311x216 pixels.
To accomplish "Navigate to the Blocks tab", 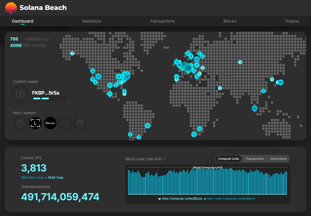I will pyautogui.click(x=230, y=21).
